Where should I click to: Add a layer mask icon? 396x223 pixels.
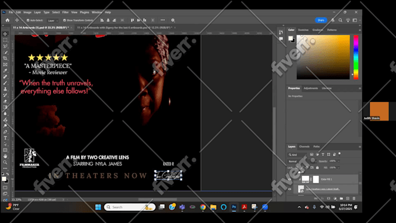pos(328,199)
